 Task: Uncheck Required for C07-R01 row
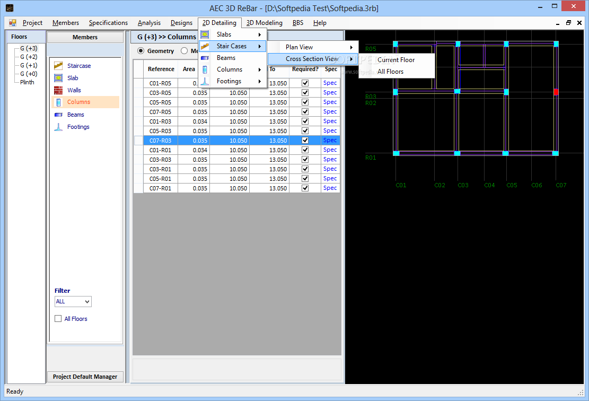point(305,188)
